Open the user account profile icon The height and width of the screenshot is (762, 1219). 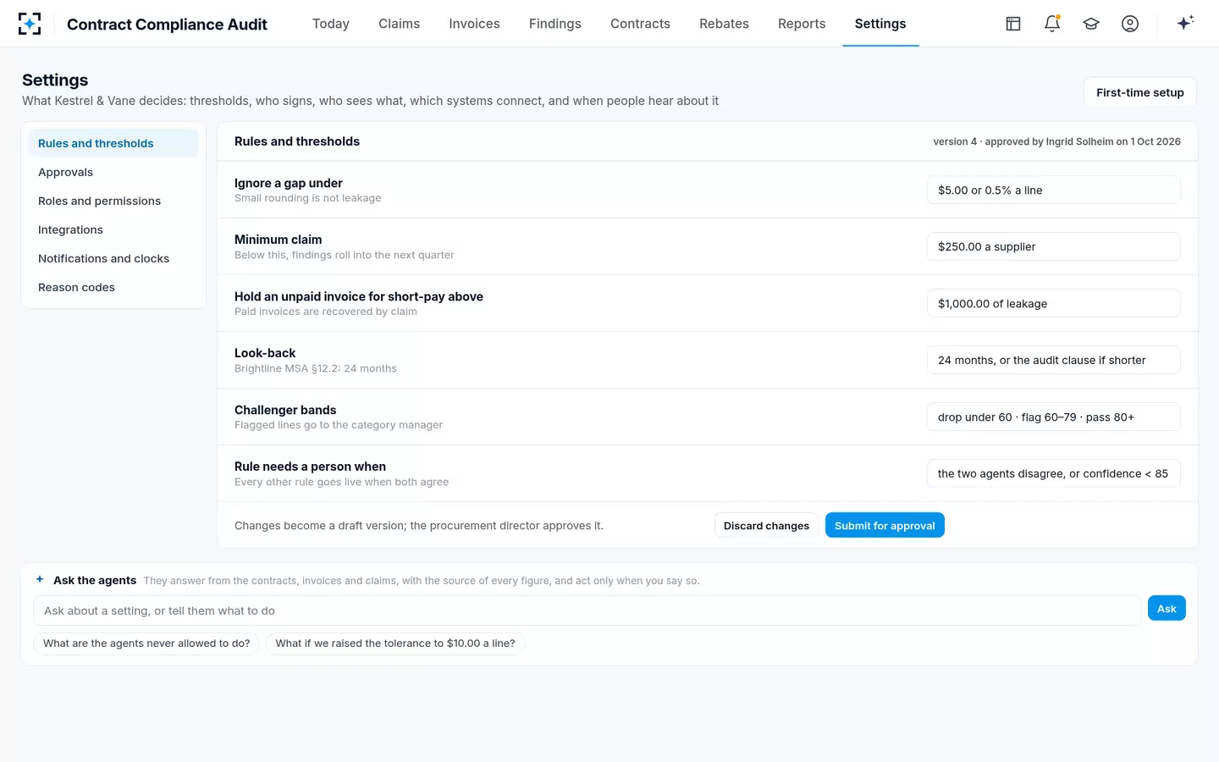1130,24
